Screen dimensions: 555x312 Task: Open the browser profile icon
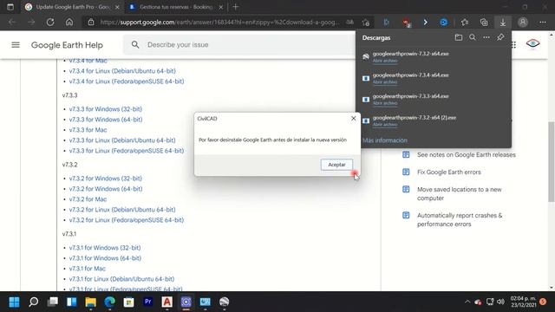(522, 23)
